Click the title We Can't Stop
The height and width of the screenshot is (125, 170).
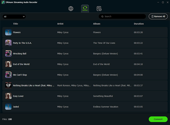tap(20, 75)
